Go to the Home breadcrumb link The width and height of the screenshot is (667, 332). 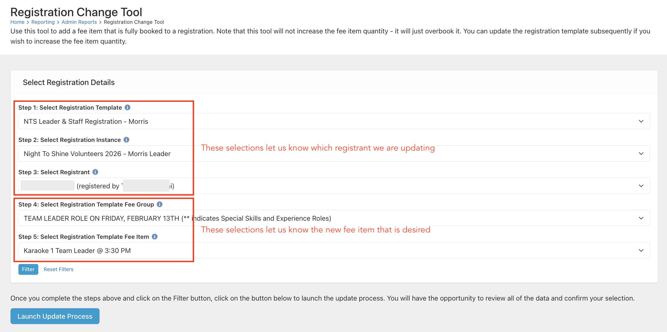pyautogui.click(x=17, y=22)
